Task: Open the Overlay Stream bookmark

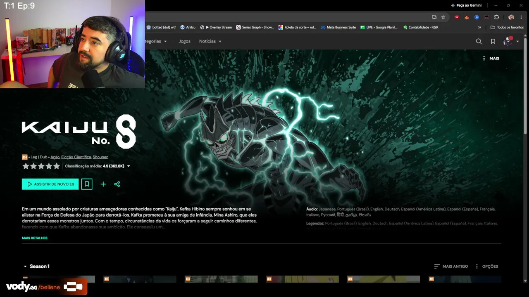Action: click(216, 27)
